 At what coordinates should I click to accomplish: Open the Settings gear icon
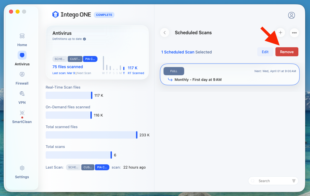(x=22, y=168)
